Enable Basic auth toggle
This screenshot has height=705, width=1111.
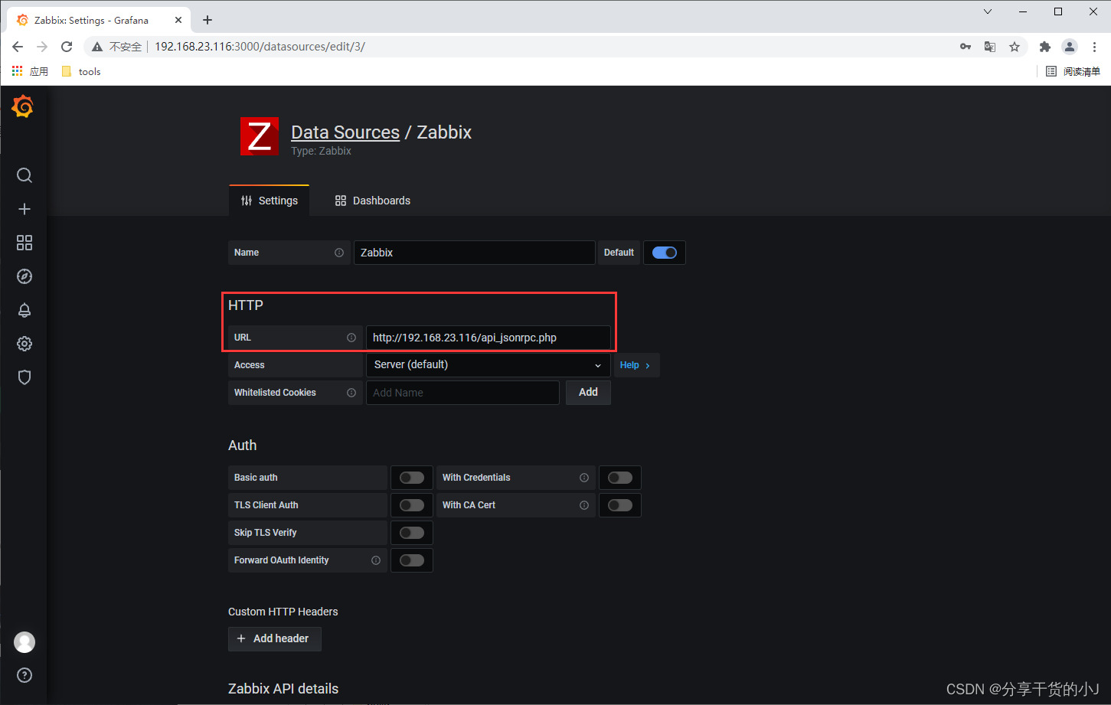412,478
